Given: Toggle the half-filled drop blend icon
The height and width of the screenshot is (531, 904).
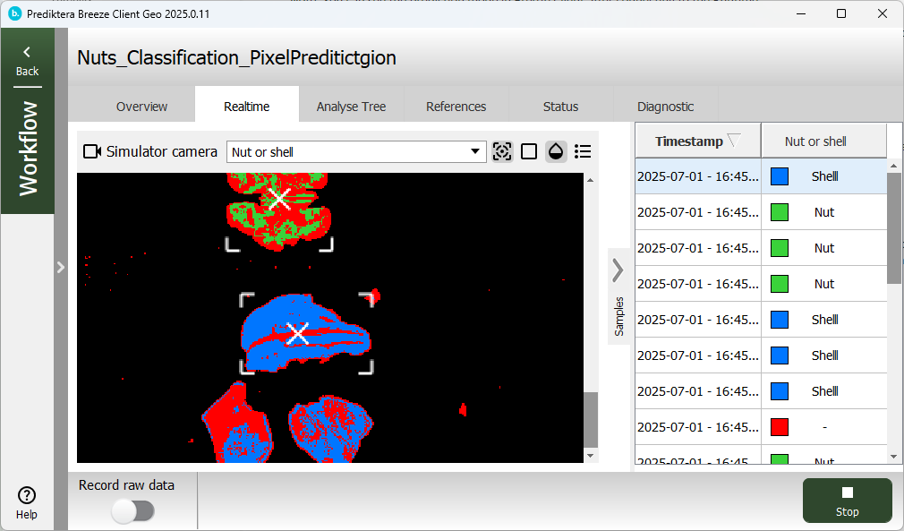Looking at the screenshot, I should 556,151.
